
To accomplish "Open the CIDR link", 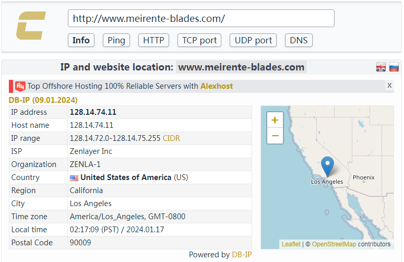I will coord(171,138).
